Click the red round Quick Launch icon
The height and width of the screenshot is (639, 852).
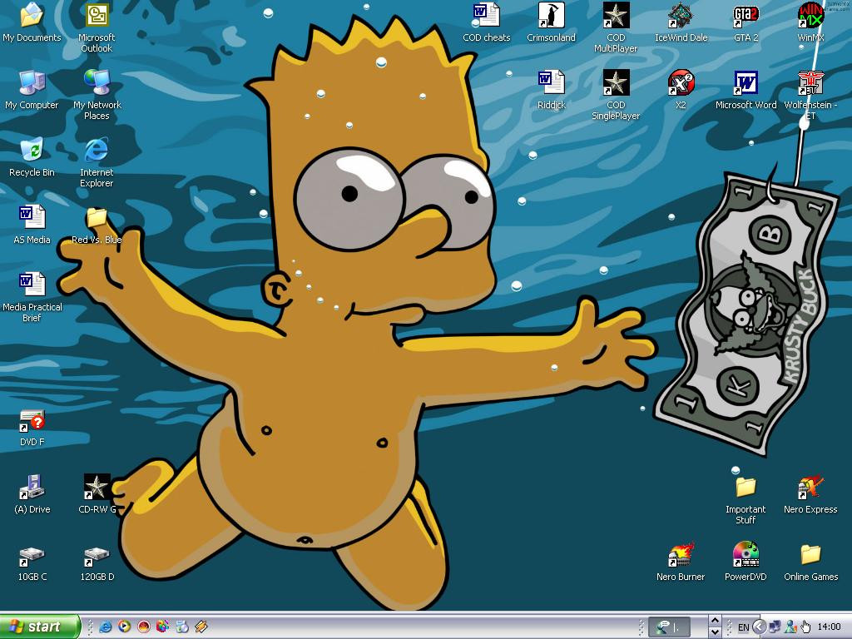(143, 627)
